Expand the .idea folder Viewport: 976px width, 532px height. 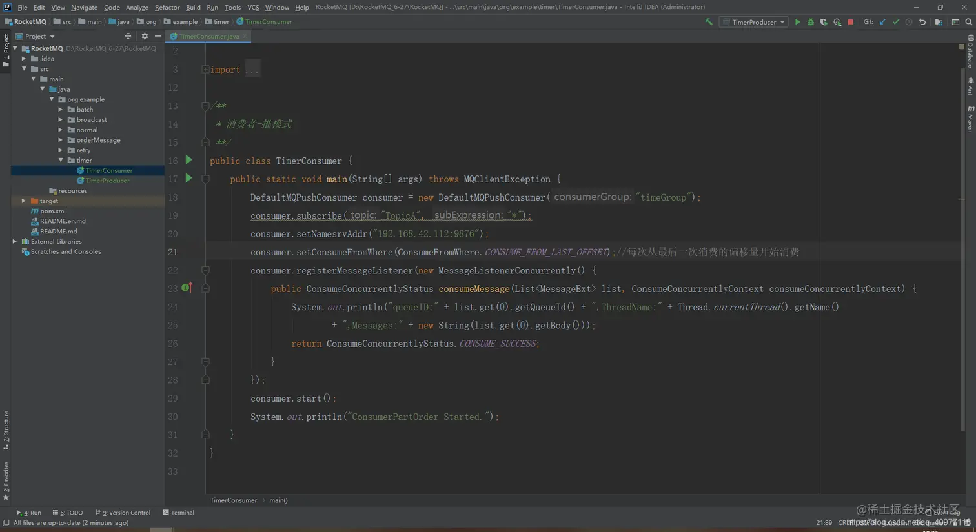(x=24, y=59)
